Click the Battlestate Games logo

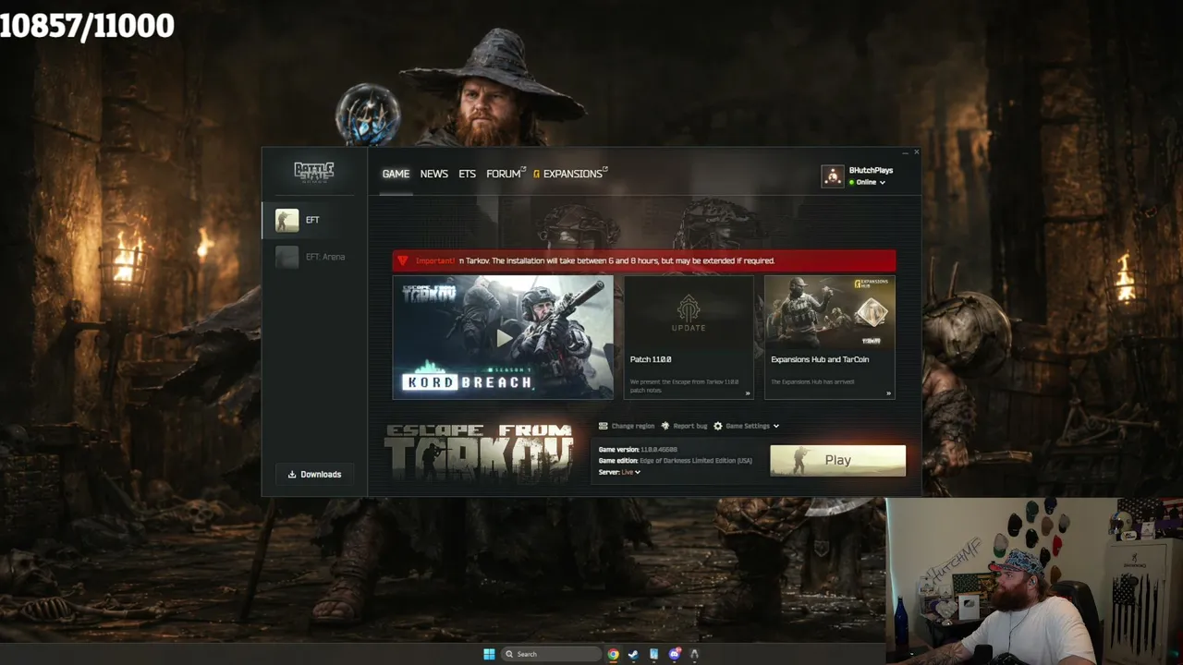pos(314,172)
